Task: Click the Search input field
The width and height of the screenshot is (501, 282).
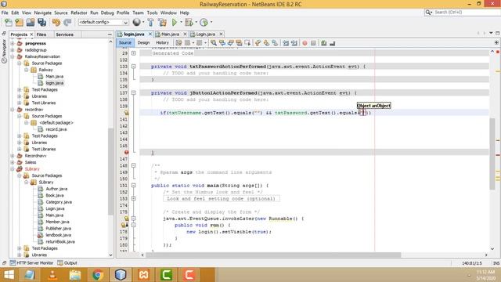Action: pos(466,13)
